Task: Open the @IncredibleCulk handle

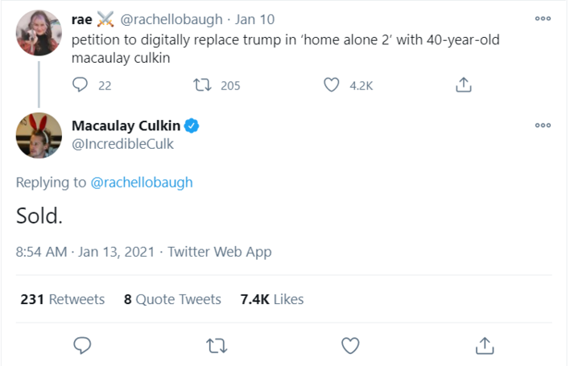Action: [x=122, y=145]
